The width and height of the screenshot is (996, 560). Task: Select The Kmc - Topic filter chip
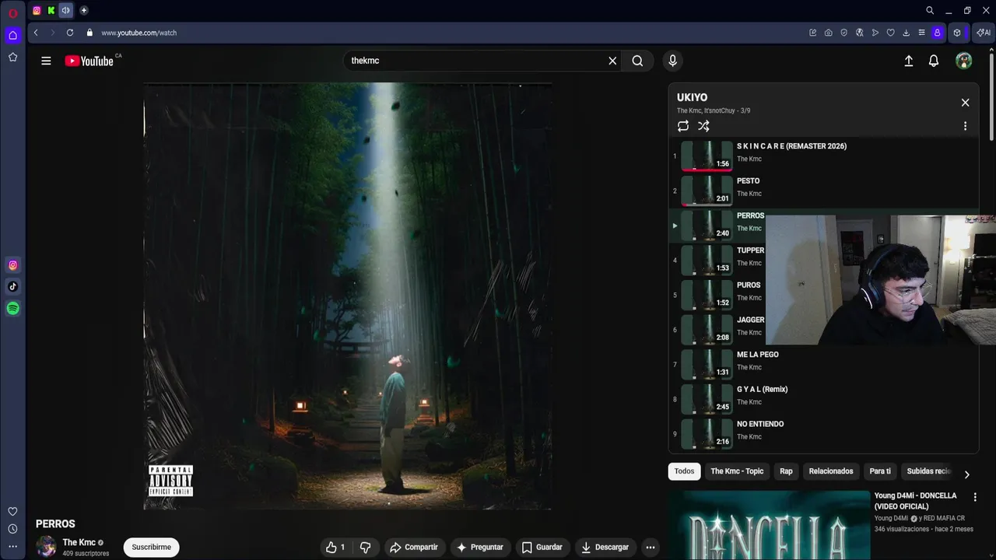(737, 471)
